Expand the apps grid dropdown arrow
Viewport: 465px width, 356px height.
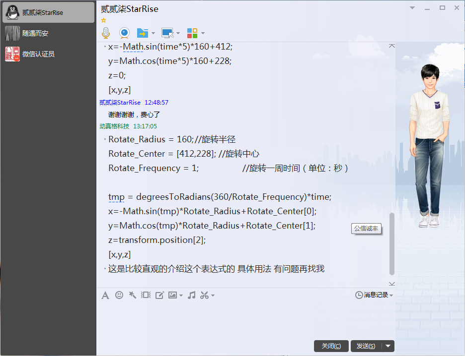pos(203,33)
